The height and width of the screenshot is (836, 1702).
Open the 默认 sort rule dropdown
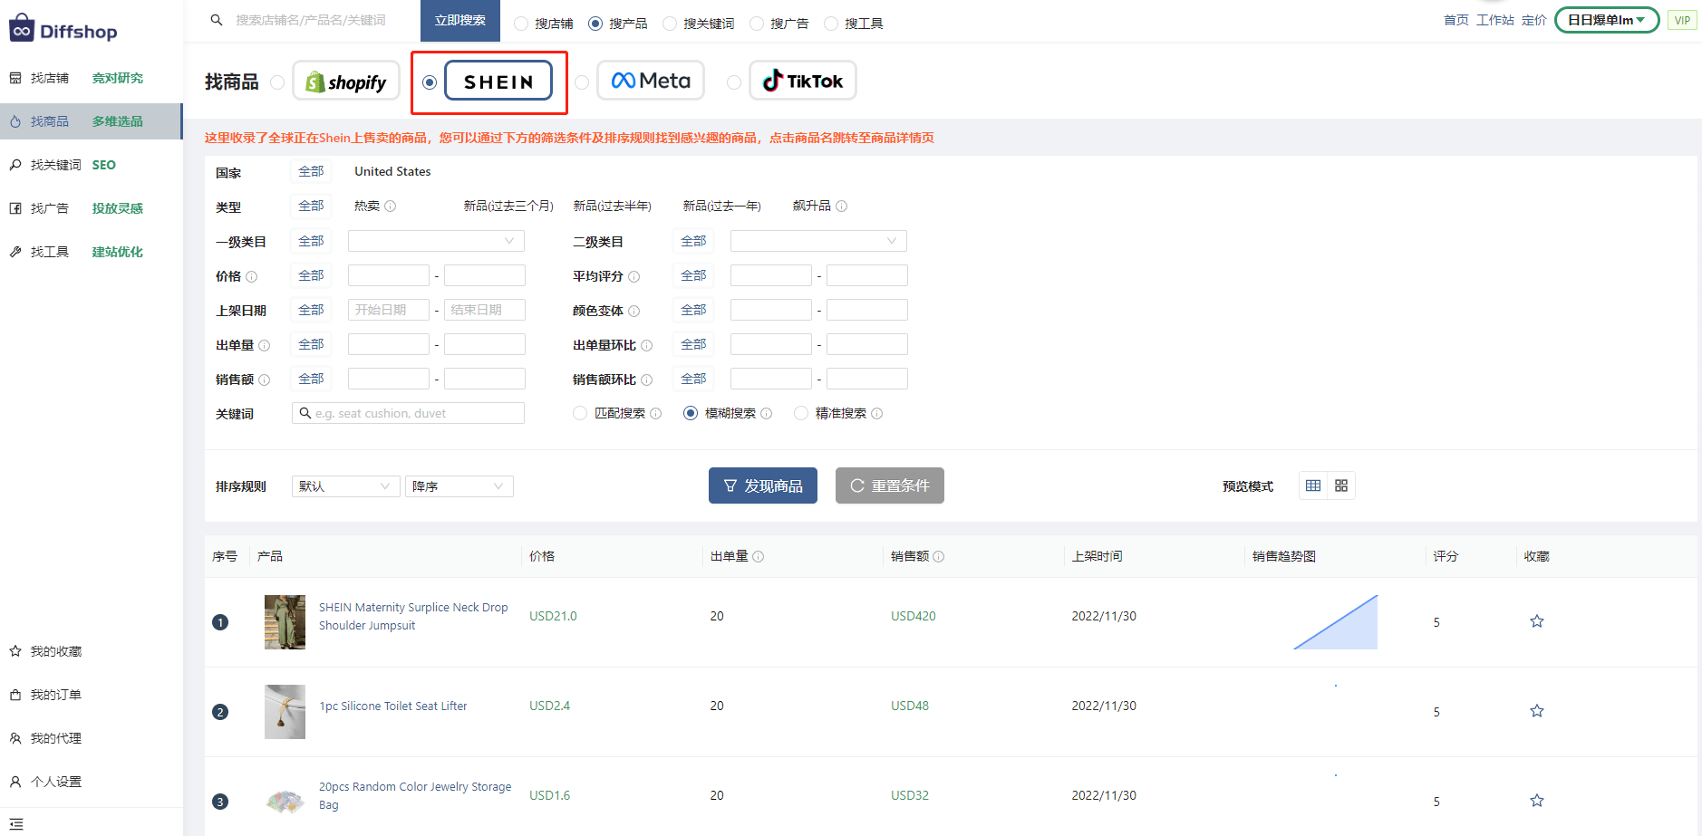tap(345, 486)
